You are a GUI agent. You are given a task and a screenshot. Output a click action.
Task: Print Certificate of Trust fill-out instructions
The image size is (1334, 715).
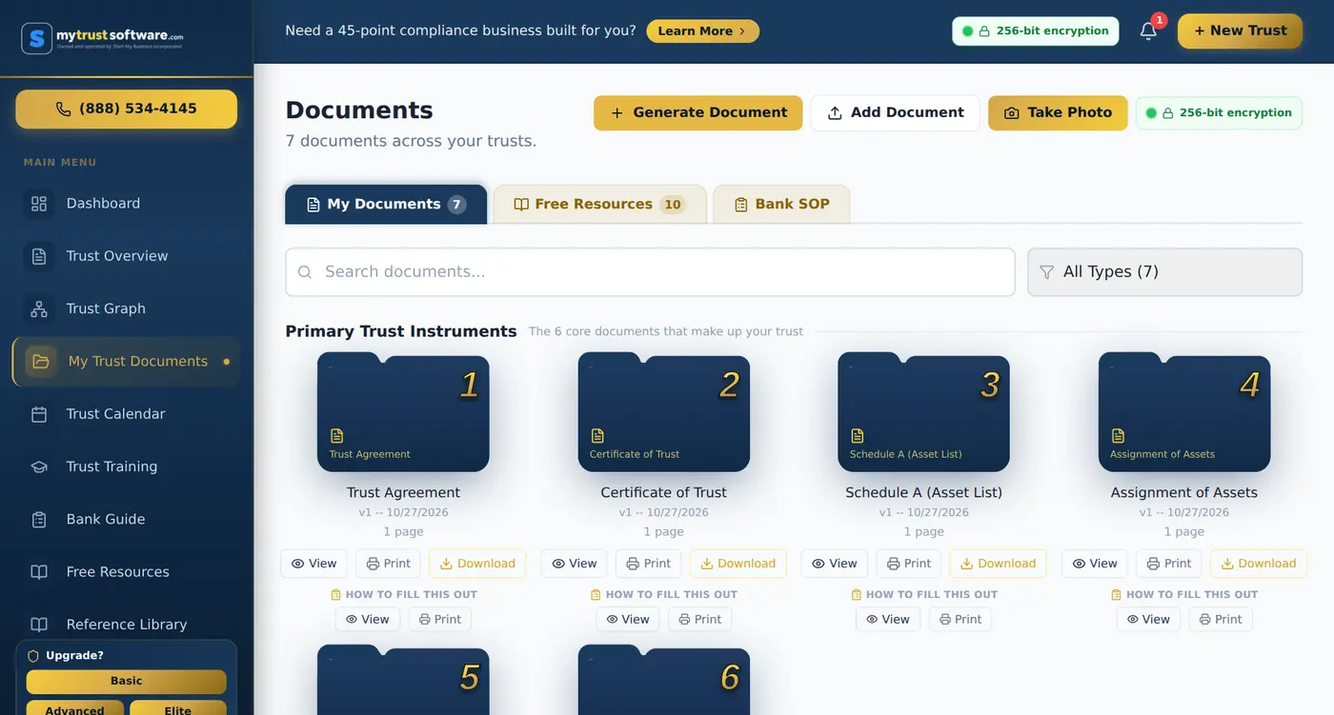[699, 619]
